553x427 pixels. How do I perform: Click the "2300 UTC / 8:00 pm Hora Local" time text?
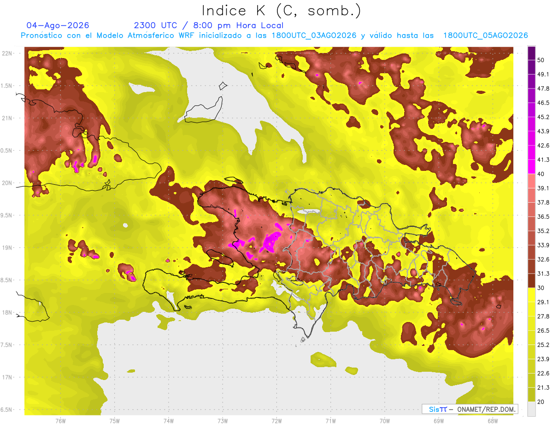point(209,25)
